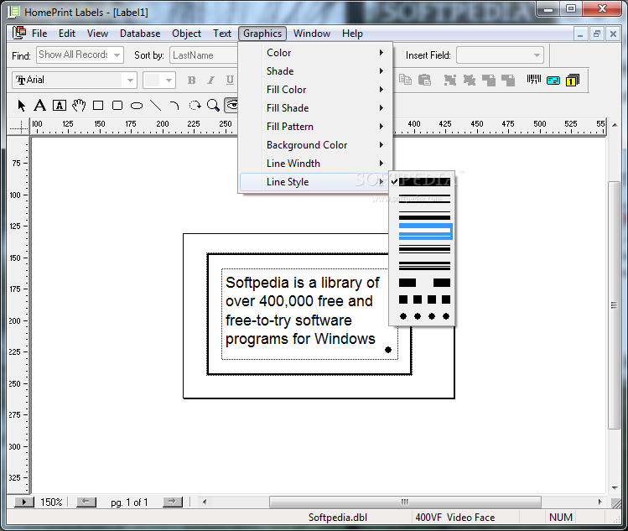
Task: Select the straight line tool
Action: 155,106
